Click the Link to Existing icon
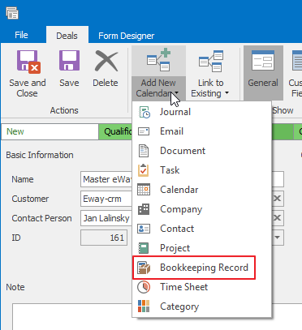 coord(211,61)
